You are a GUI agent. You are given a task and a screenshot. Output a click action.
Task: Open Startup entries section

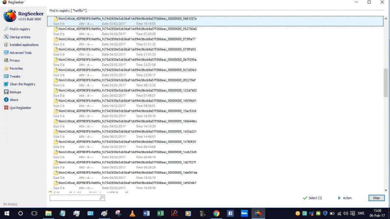(17, 37)
